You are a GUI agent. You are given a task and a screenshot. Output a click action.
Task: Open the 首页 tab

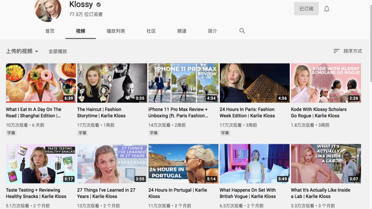(50, 31)
